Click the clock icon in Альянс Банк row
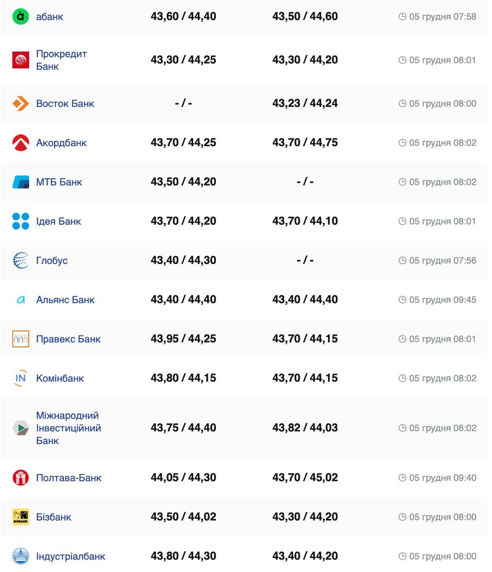The height and width of the screenshot is (572, 492). click(x=402, y=300)
